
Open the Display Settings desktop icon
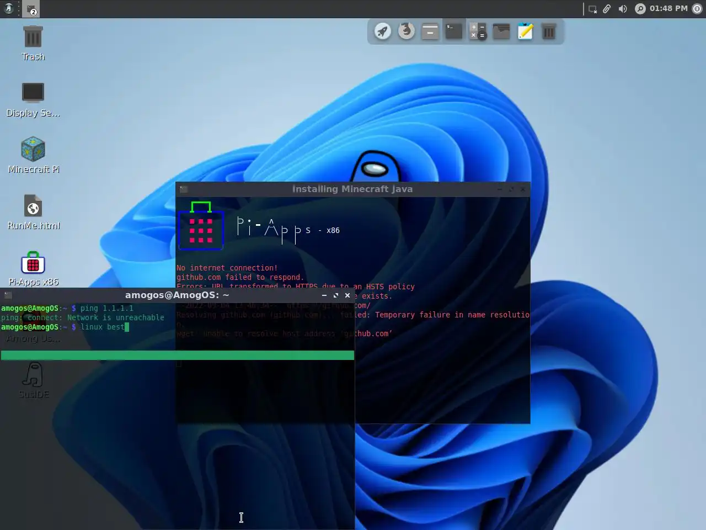33,100
